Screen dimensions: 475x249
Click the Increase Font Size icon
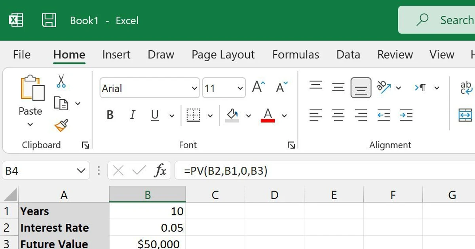pyautogui.click(x=258, y=87)
